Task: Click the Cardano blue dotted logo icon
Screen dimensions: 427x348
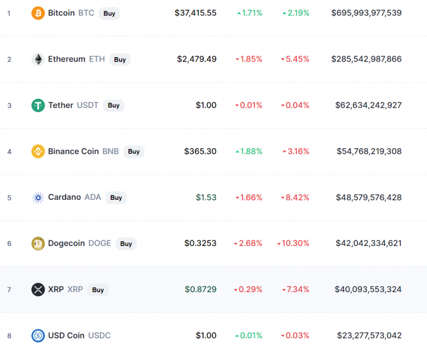Action: click(x=38, y=198)
